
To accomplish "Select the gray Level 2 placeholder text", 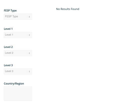I will pos(9,53).
